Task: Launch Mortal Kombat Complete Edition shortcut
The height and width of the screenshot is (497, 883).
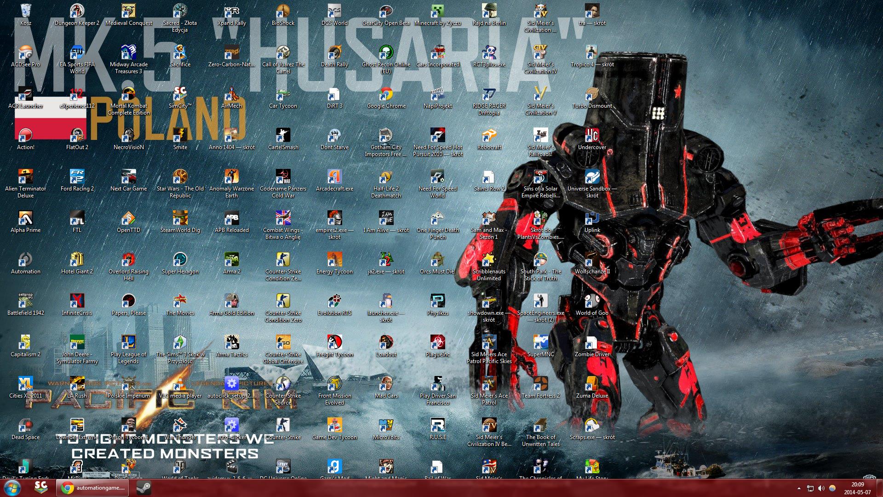Action: point(129,101)
